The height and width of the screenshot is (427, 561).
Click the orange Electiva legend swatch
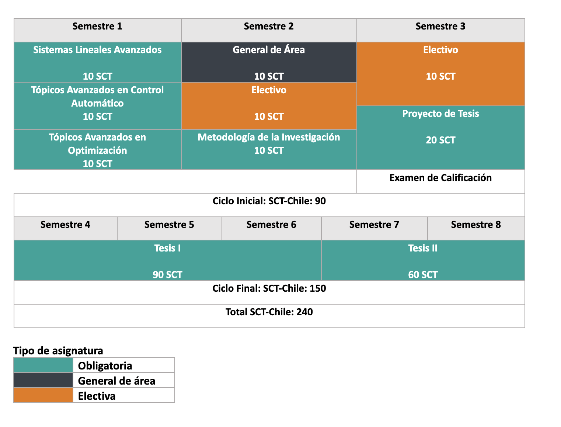point(43,395)
